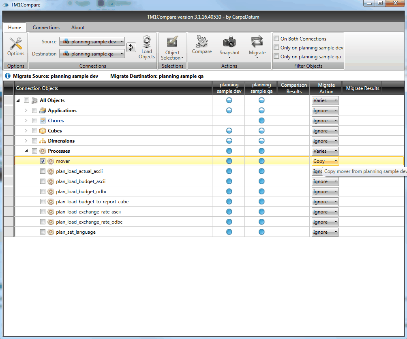Tick the Applications checkbox
This screenshot has width=407, height=339.
[34, 111]
